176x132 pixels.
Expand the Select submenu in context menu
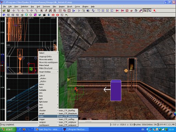48,53
